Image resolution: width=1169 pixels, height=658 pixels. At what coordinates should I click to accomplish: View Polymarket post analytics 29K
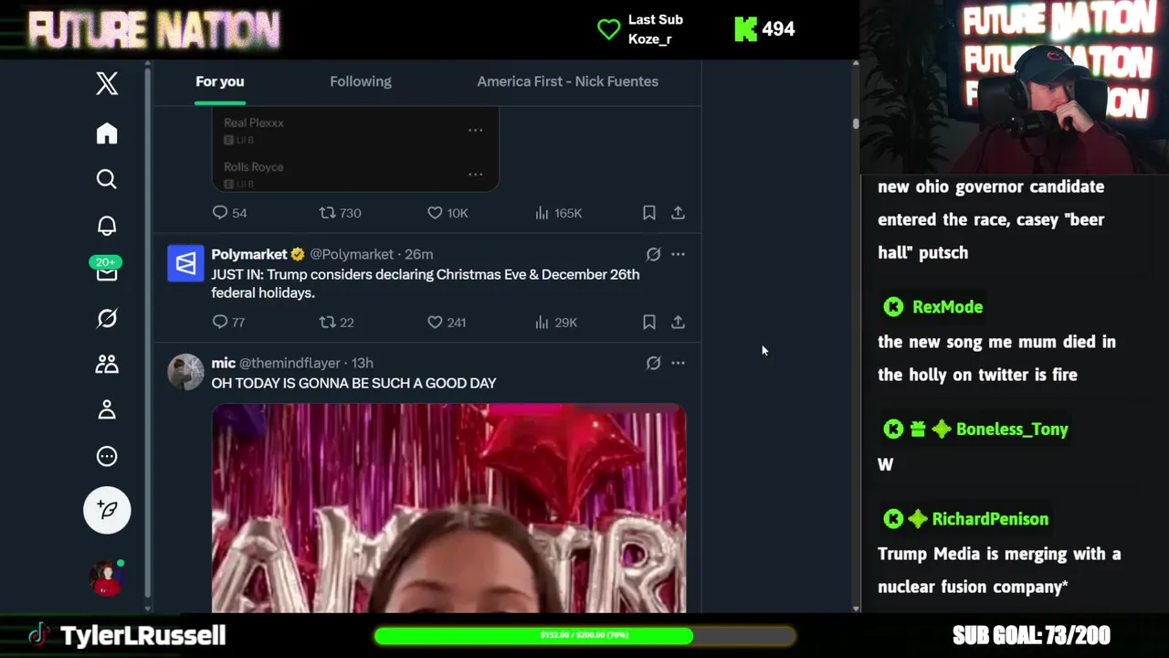pos(556,322)
